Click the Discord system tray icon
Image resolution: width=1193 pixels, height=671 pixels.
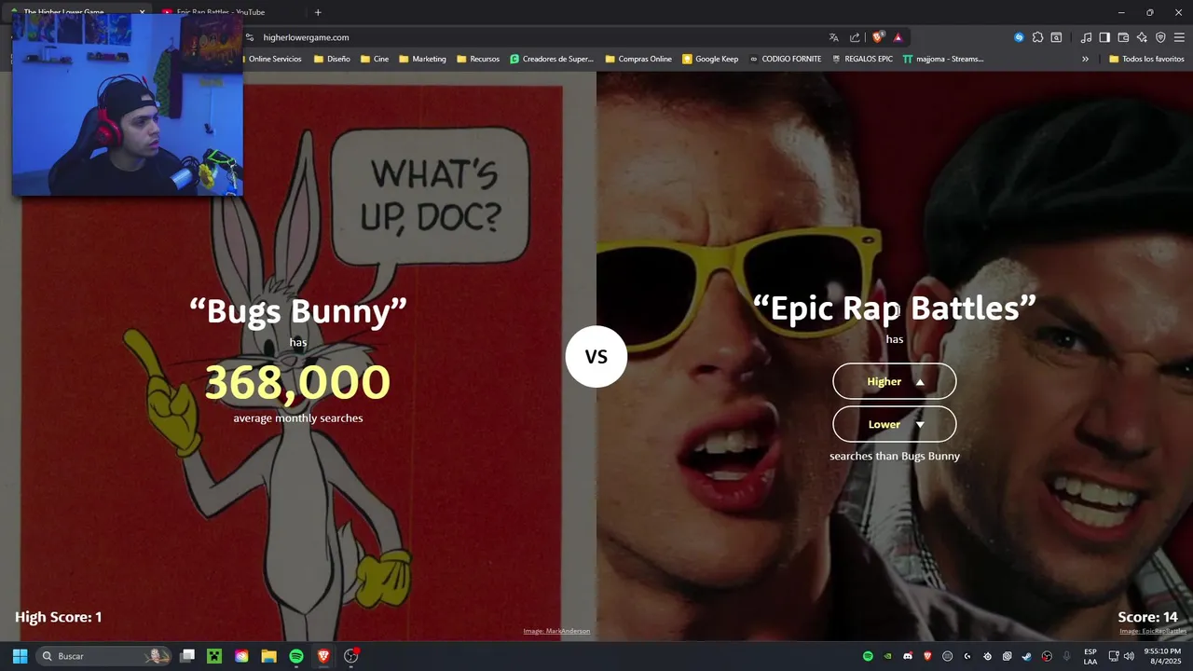(908, 656)
